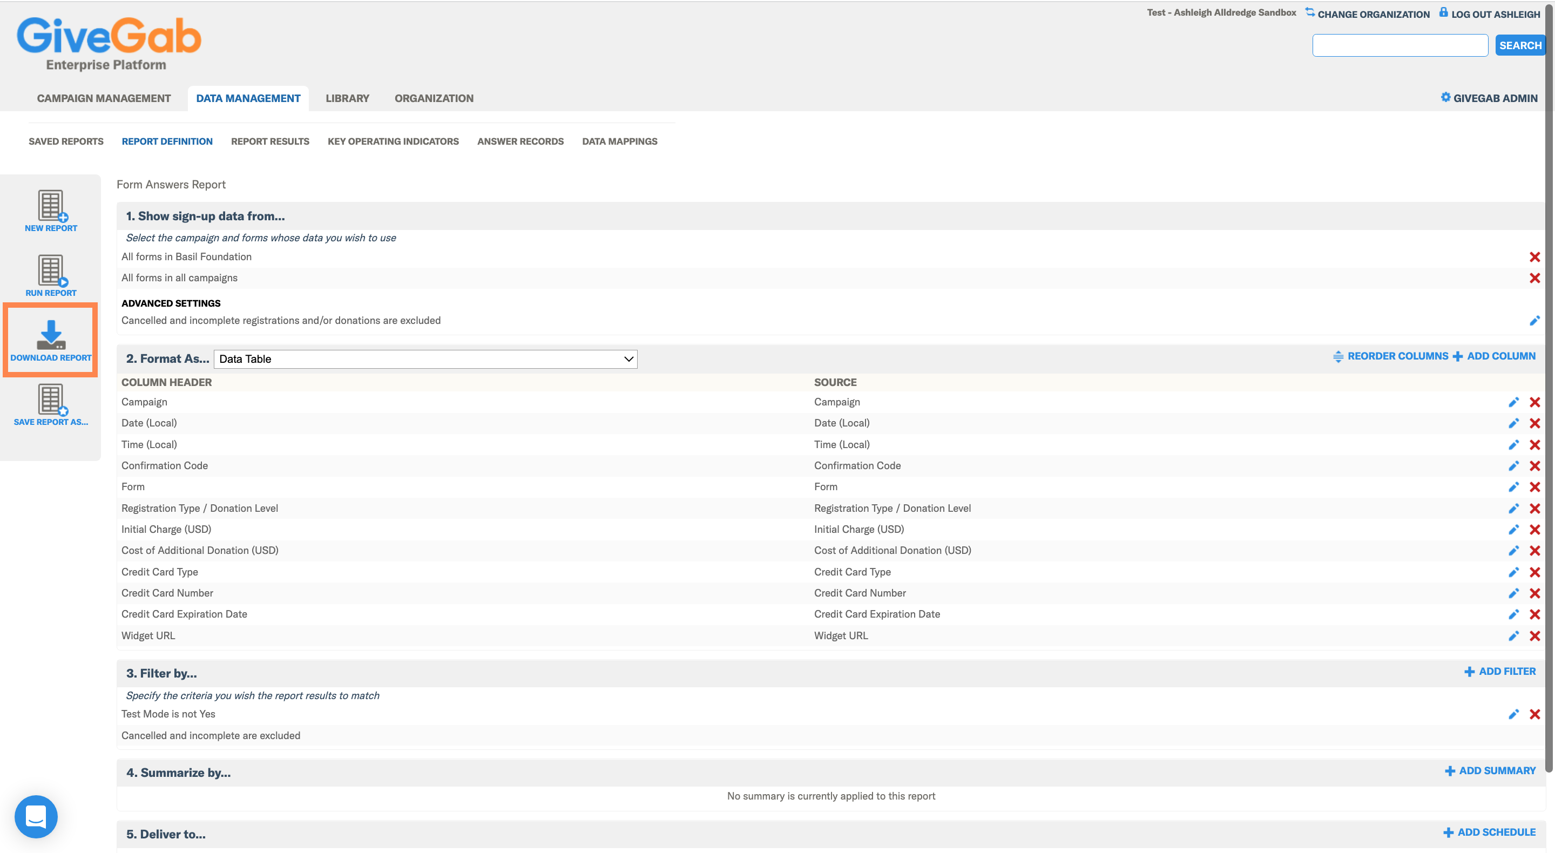Click Add Schedule
Image resolution: width=1555 pixels, height=853 pixels.
tap(1489, 832)
